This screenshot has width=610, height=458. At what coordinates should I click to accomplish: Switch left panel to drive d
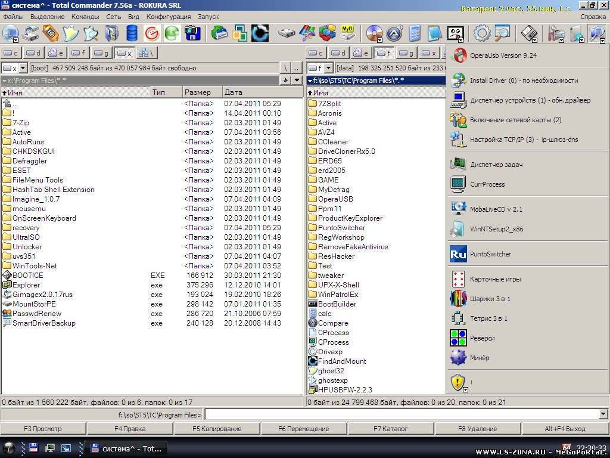(x=34, y=53)
